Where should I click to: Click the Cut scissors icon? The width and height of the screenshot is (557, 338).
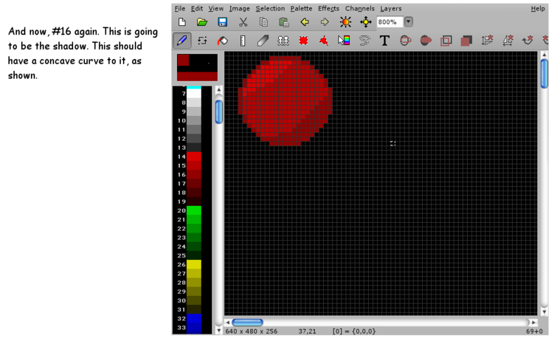coord(243,22)
